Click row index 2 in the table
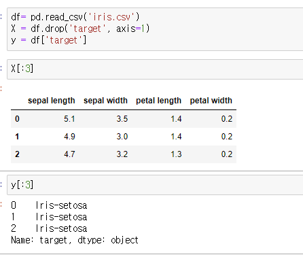Image resolution: width=303 pixels, height=257 pixels. 17,154
